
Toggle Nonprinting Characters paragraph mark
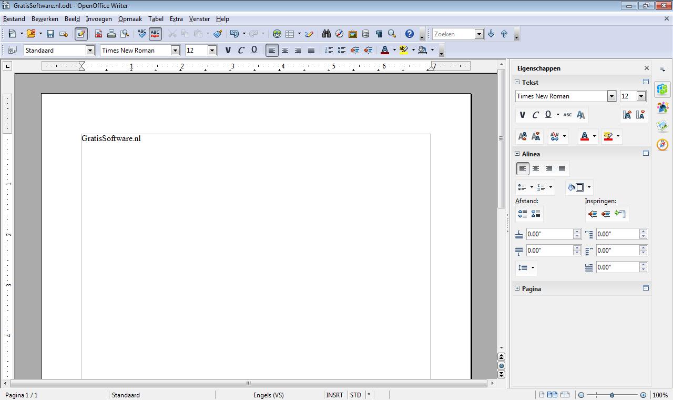[x=379, y=34]
